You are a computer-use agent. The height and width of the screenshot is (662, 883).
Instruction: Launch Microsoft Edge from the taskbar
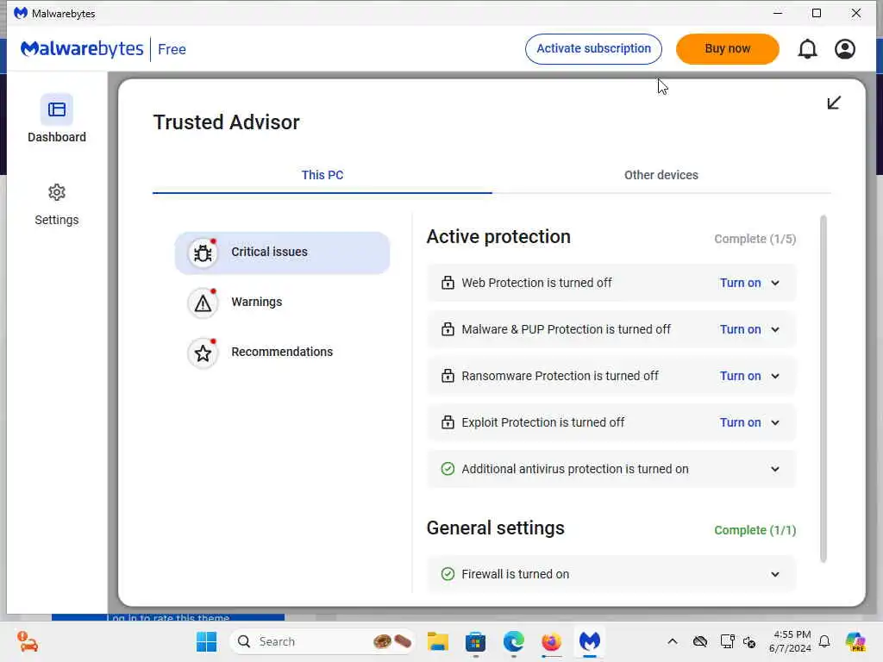514,641
